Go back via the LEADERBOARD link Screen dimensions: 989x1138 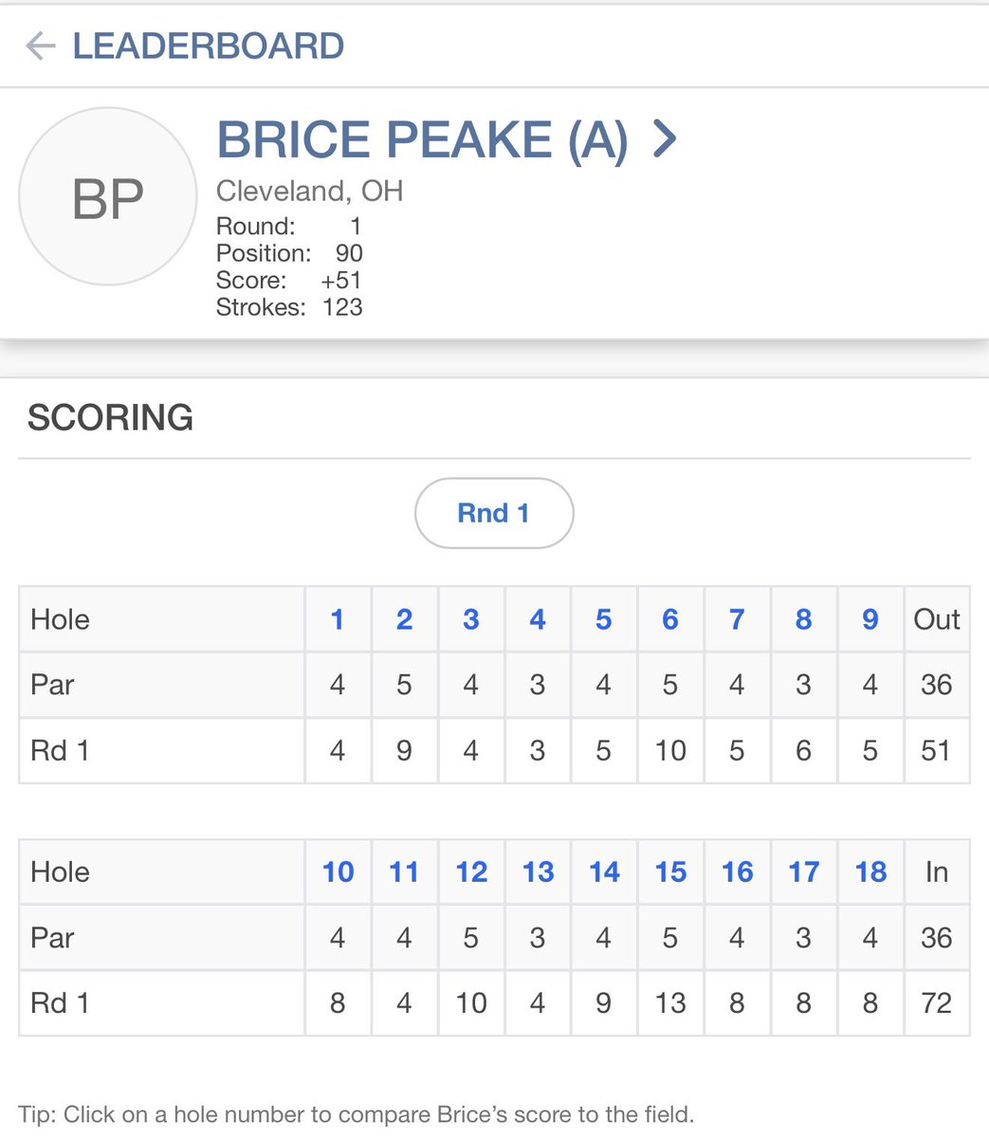209,46
